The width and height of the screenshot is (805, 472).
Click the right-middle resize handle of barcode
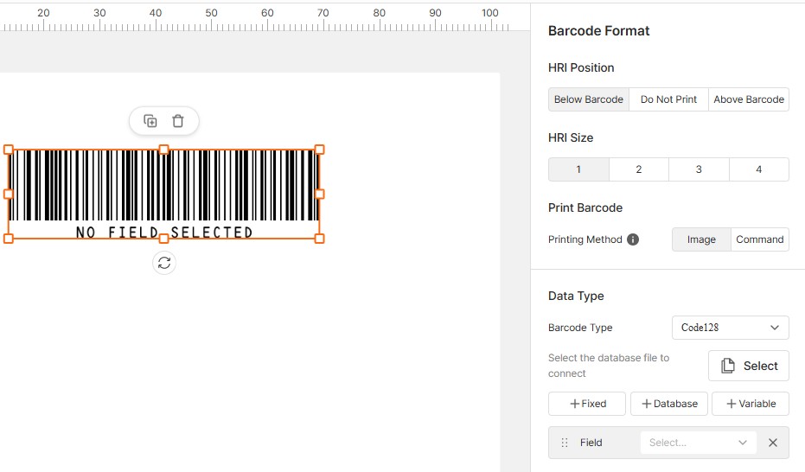point(319,194)
